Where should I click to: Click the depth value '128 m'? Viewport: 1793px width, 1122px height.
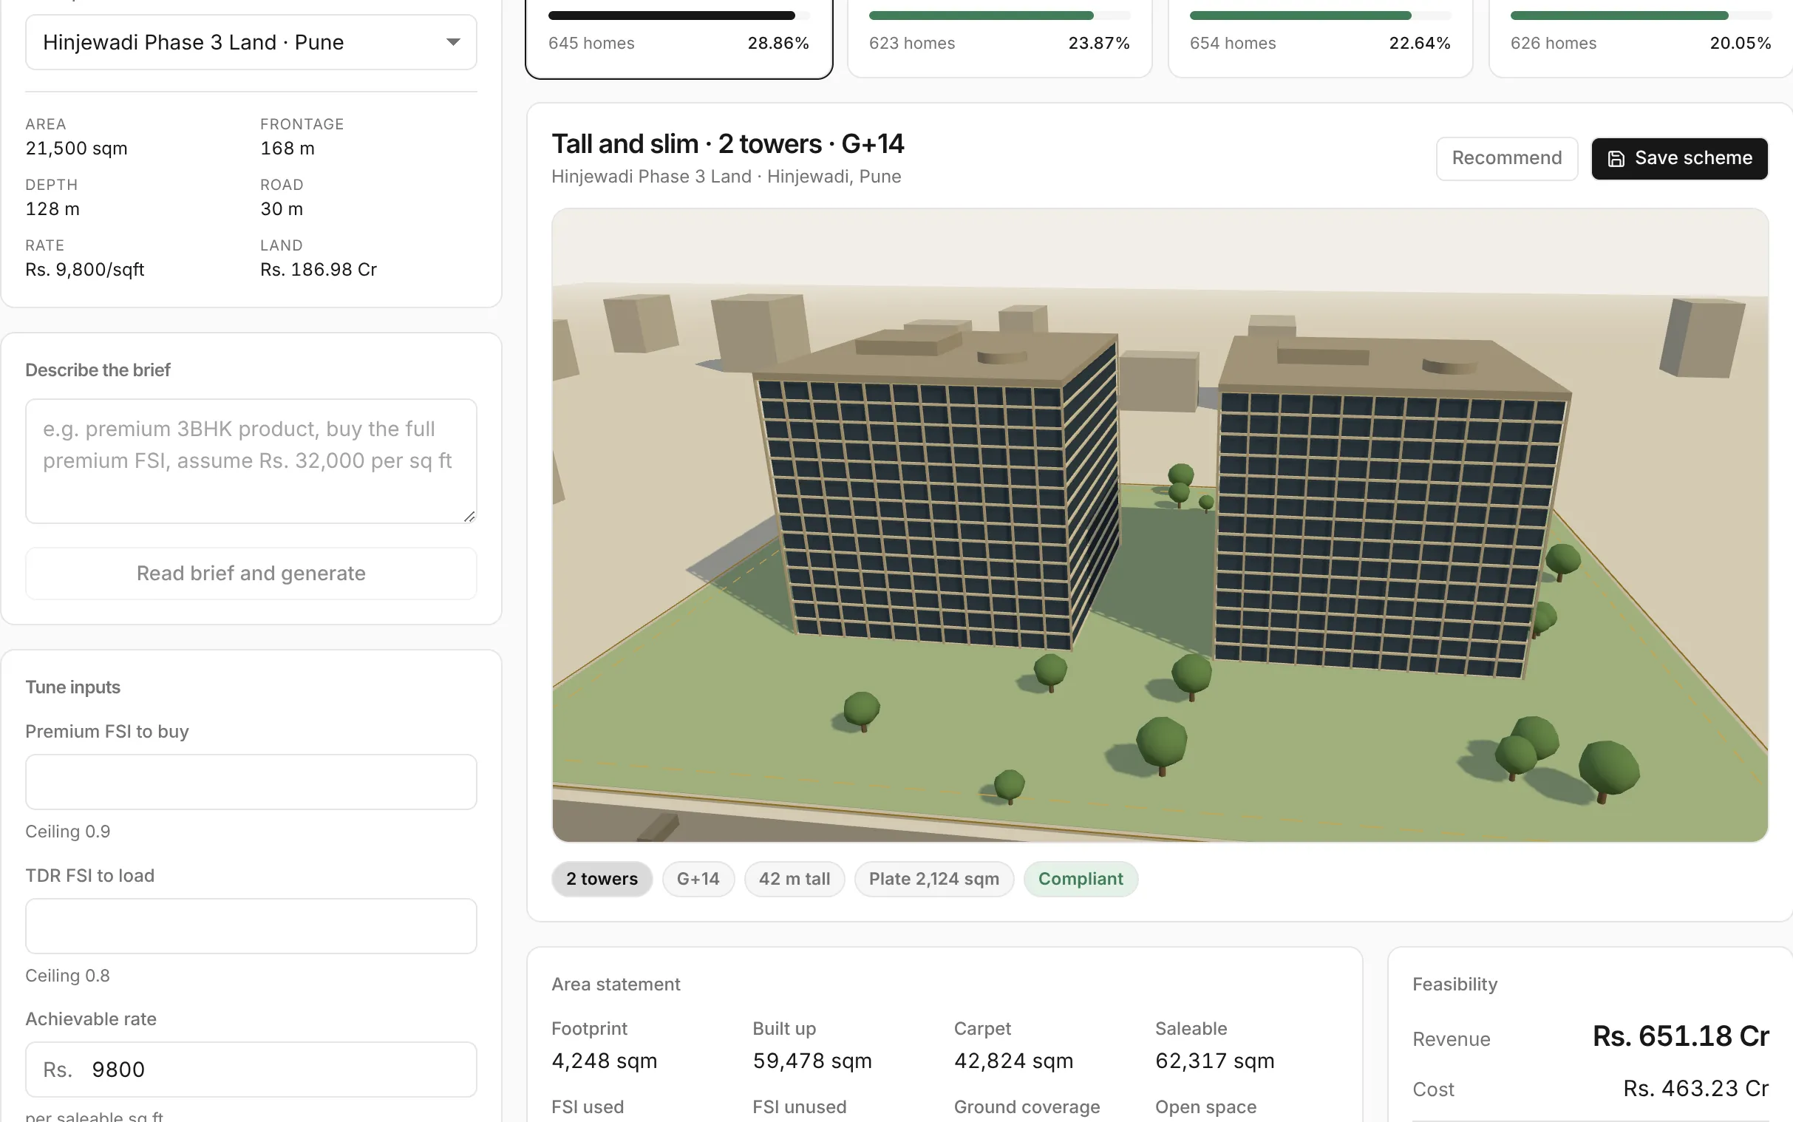click(x=52, y=209)
